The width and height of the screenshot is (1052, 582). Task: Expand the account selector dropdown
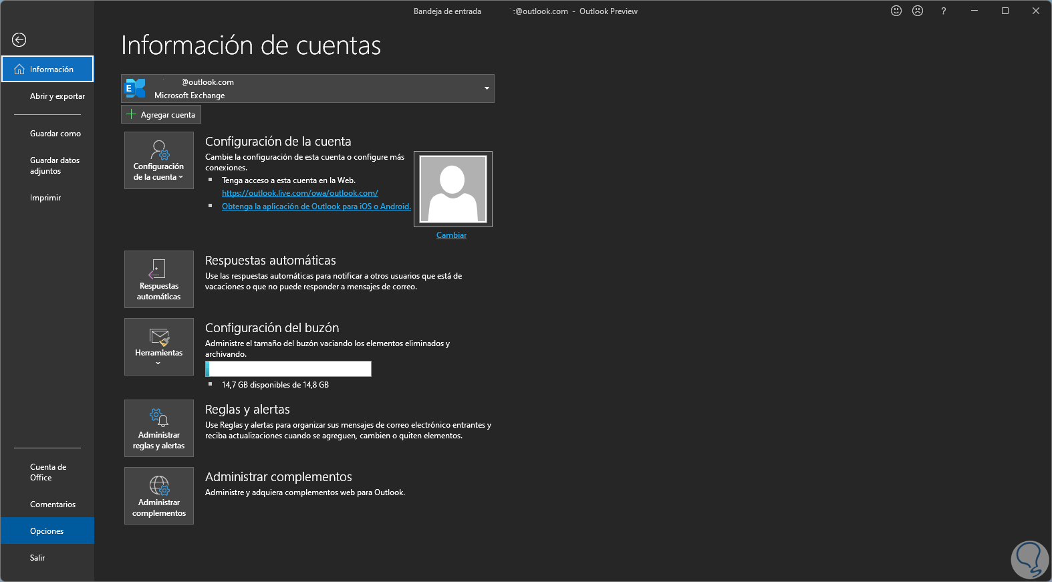click(487, 88)
